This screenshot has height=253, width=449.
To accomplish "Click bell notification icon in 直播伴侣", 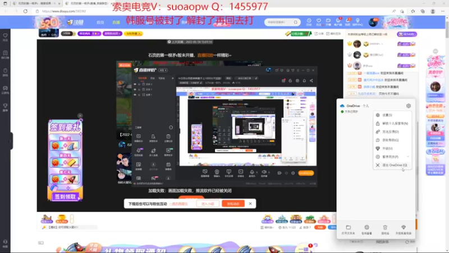I will (x=304, y=81).
